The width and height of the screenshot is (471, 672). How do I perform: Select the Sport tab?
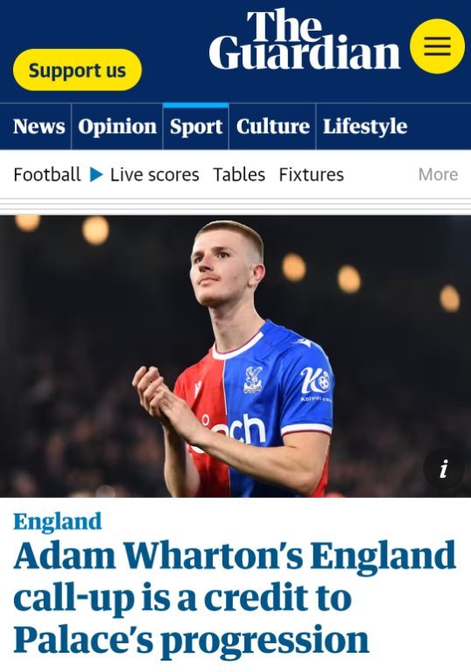point(196,126)
